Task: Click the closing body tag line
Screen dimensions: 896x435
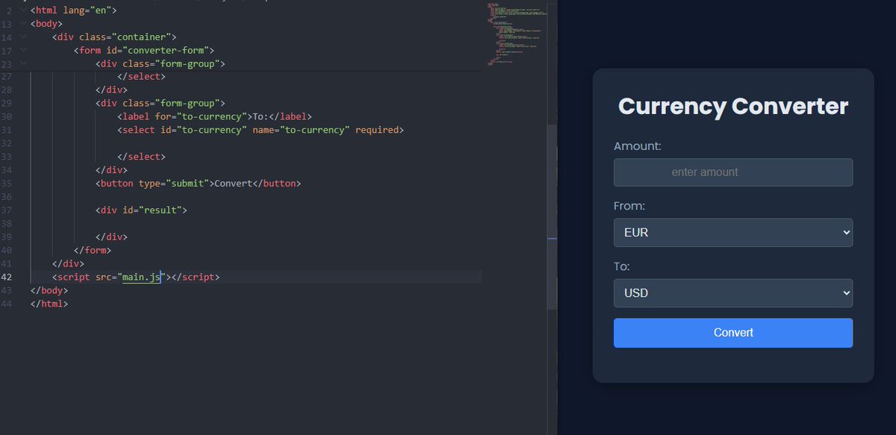Action: [49, 290]
